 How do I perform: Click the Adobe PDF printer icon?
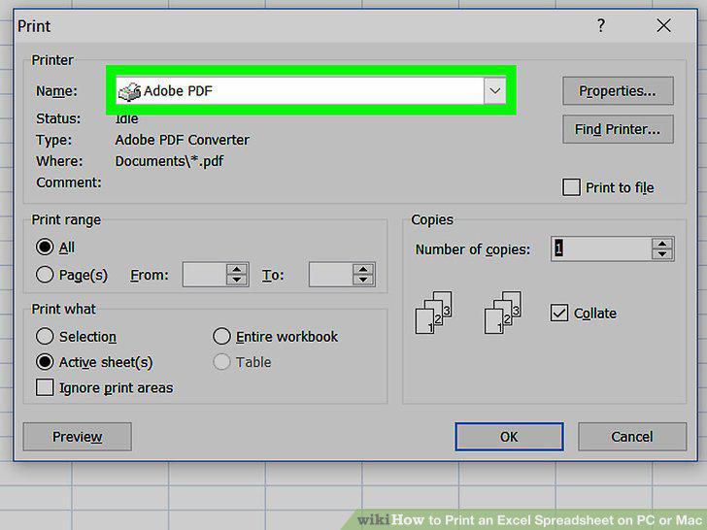pos(129,91)
